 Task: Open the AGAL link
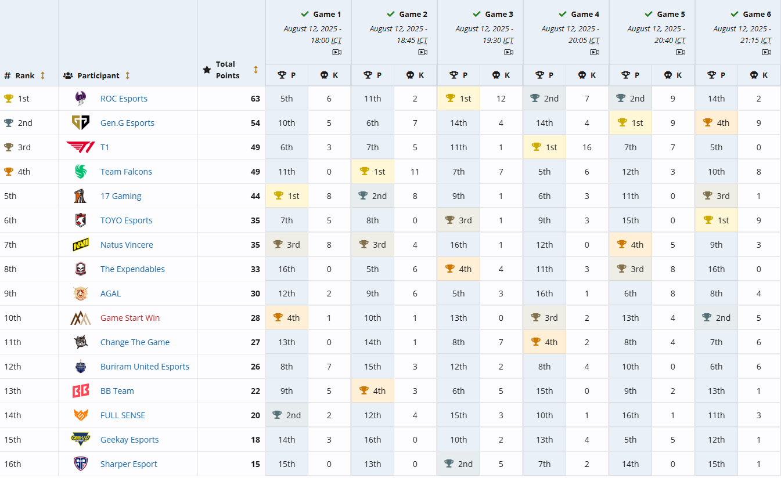(110, 294)
